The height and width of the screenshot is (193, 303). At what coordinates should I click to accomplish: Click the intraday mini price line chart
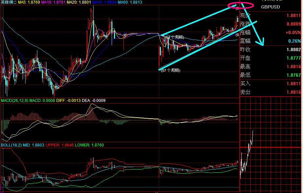(247, 155)
